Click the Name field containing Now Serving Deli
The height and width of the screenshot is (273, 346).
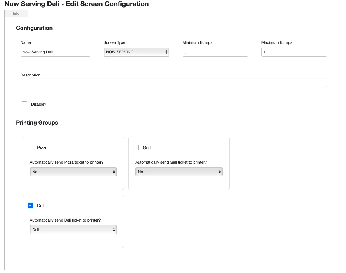click(55, 52)
